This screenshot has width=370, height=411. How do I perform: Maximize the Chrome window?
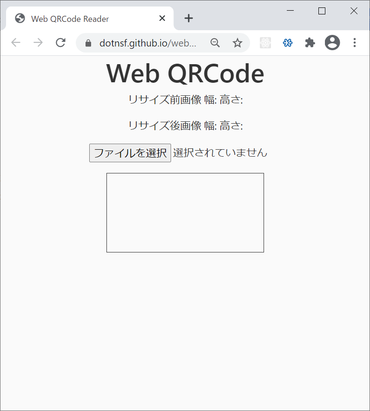pos(322,11)
